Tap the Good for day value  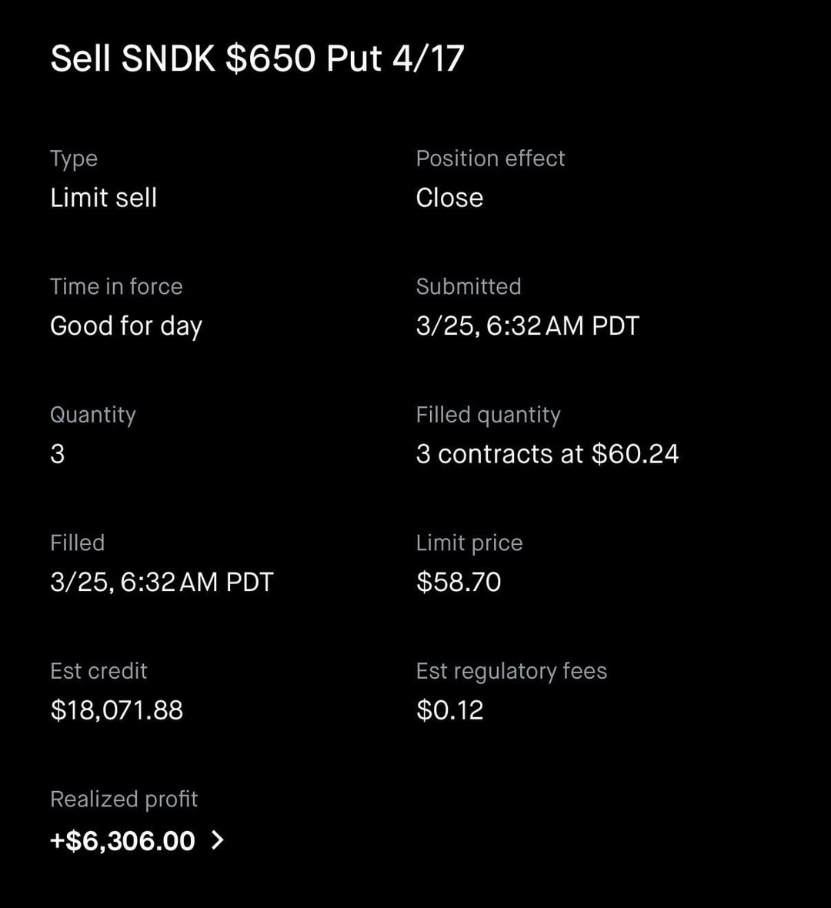pos(126,326)
